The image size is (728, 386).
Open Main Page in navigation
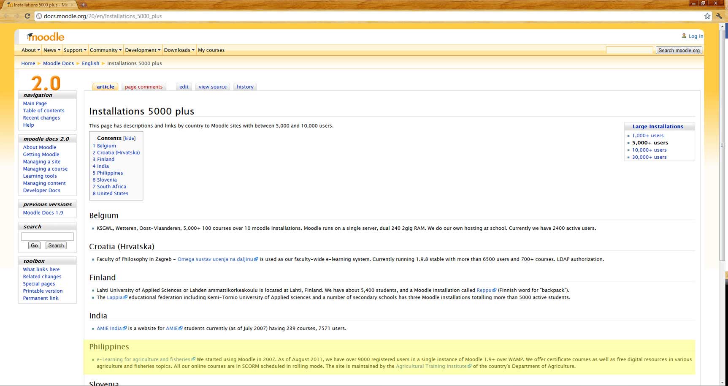click(35, 103)
